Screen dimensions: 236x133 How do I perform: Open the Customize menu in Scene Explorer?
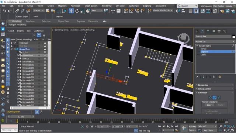point(38,31)
